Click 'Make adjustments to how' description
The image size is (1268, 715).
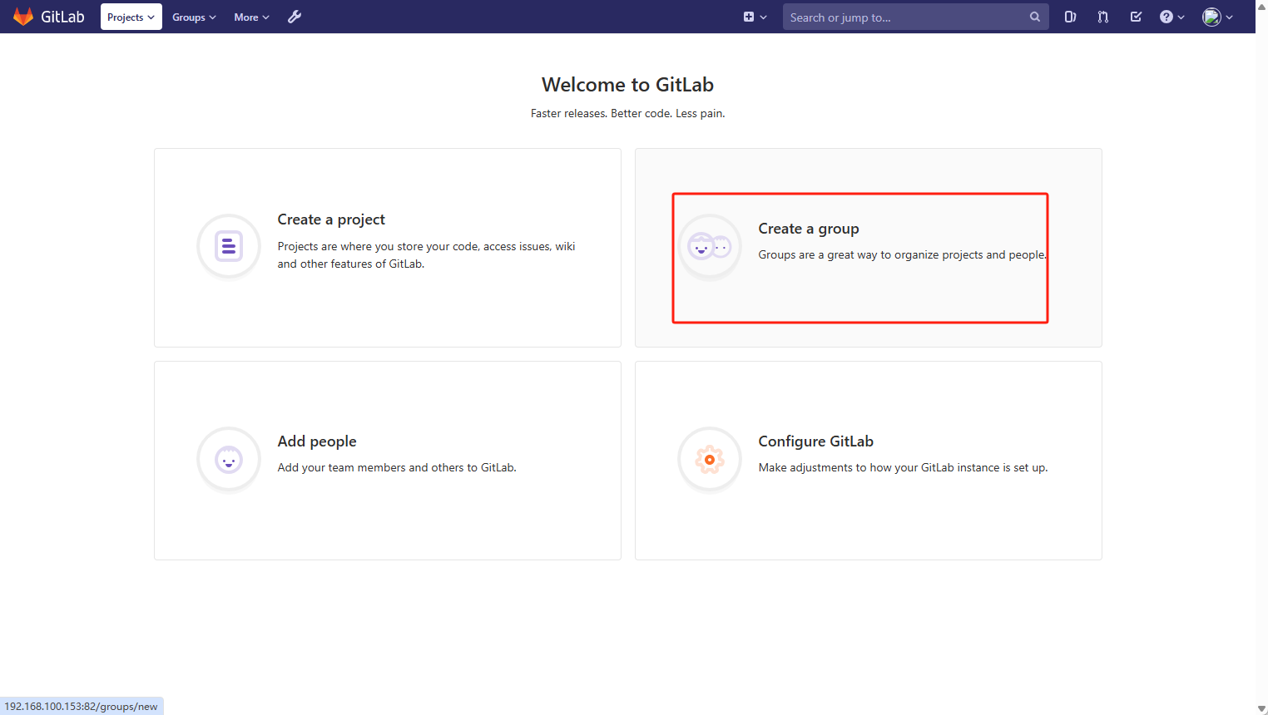point(903,467)
